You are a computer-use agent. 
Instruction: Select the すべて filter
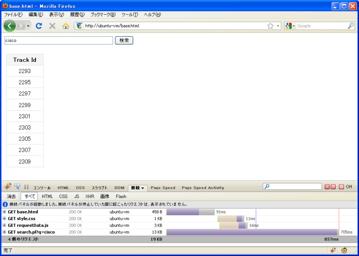pyautogui.click(x=29, y=196)
